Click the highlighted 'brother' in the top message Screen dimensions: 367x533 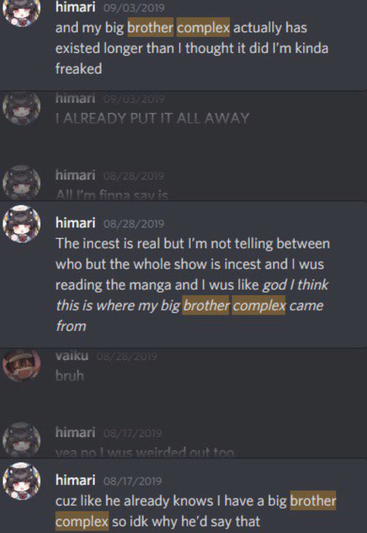point(150,27)
